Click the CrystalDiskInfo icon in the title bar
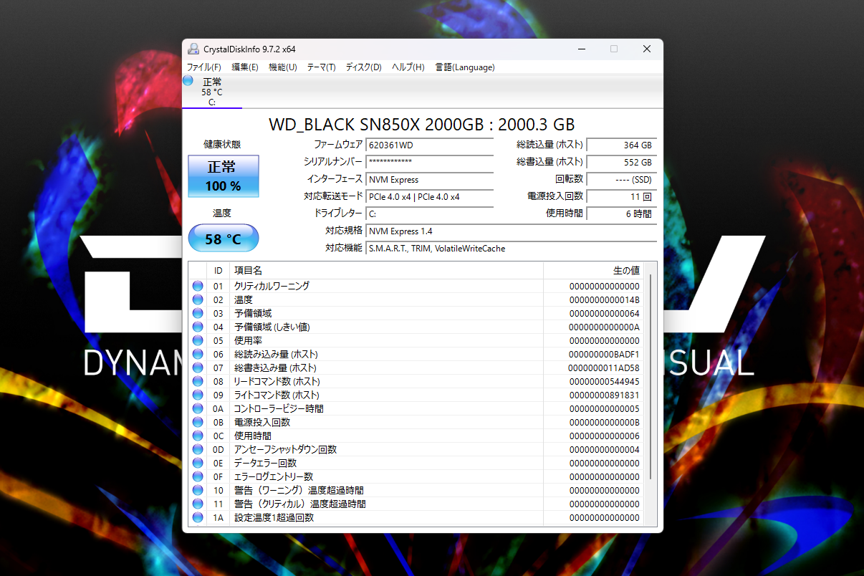The height and width of the screenshot is (576, 864). [193, 49]
